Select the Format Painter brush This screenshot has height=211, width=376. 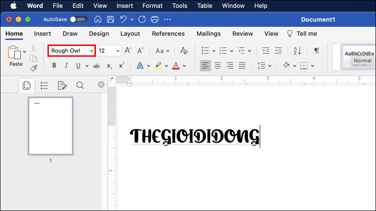click(33, 68)
